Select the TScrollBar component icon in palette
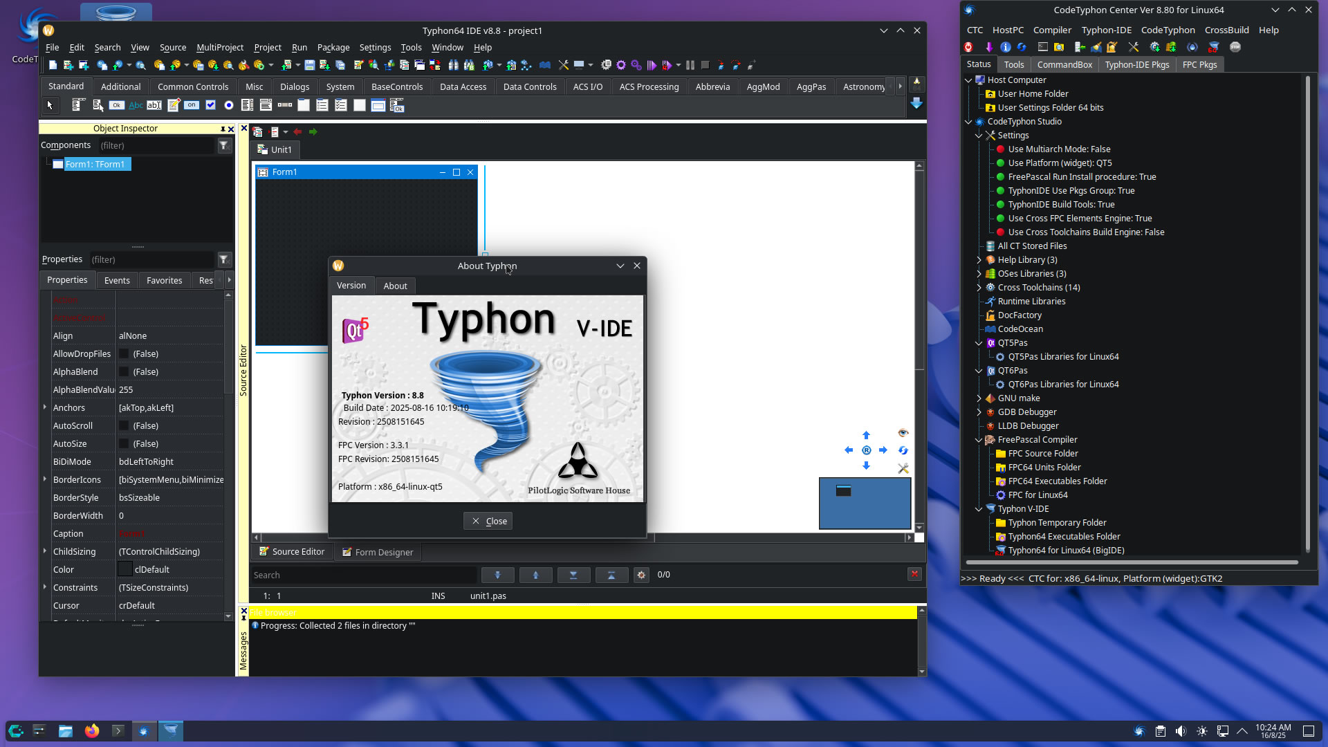 285,105
